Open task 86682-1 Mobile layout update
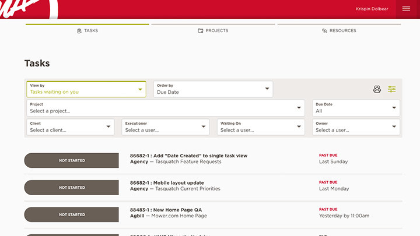This screenshot has width=420, height=236. pos(167,183)
